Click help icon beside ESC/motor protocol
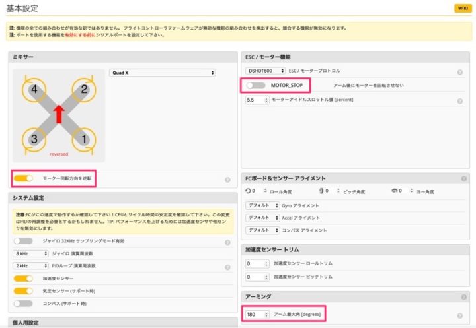Viewport: 476px width, 328px height. point(459,72)
